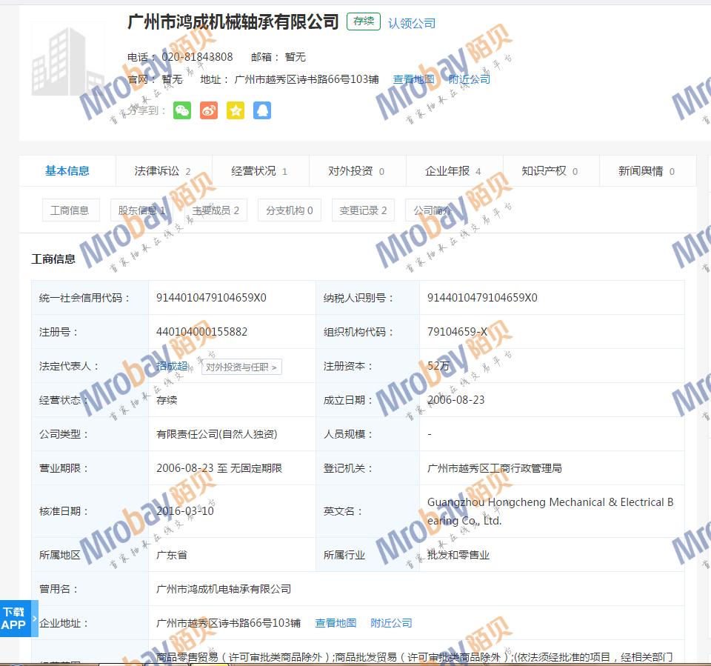Switch to the 法律诉讼 tab
Screen dimensions: 711x666
[x=163, y=171]
